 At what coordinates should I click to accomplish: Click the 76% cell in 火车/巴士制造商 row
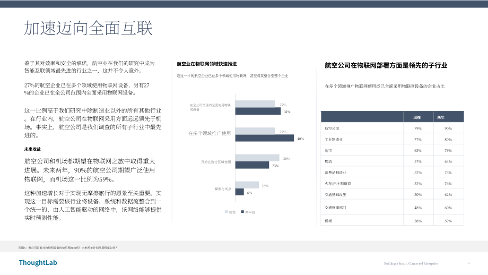448,184
